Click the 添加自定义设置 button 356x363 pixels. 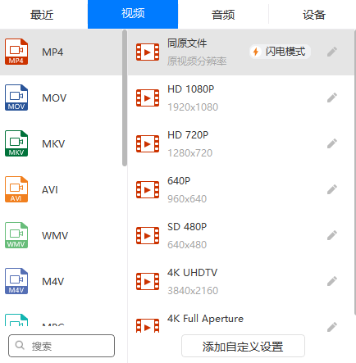[x=243, y=346]
